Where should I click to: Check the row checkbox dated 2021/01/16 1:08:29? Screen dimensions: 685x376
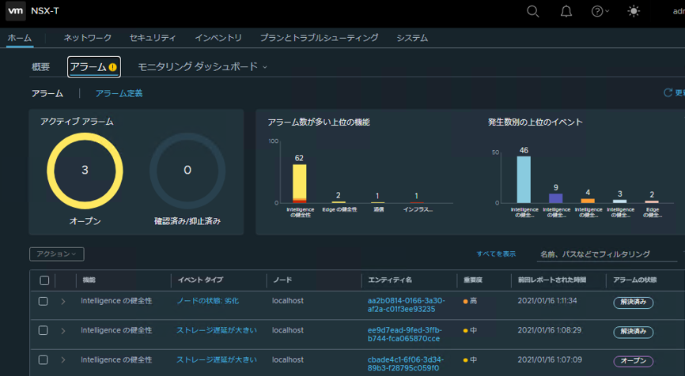pos(43,330)
